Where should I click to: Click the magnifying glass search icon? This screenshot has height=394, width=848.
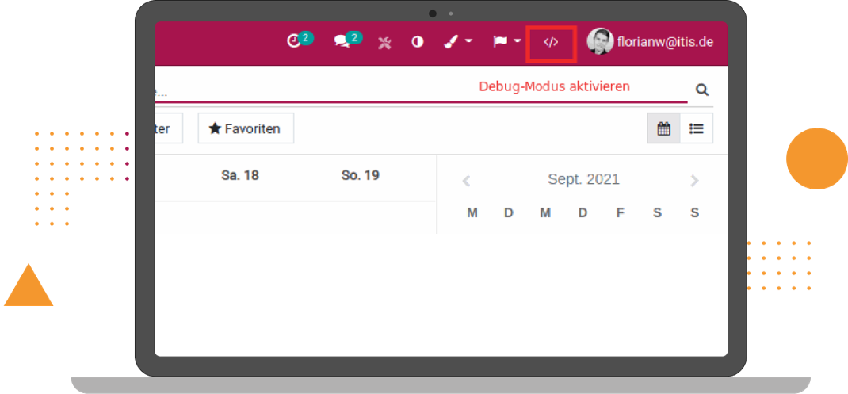701,90
